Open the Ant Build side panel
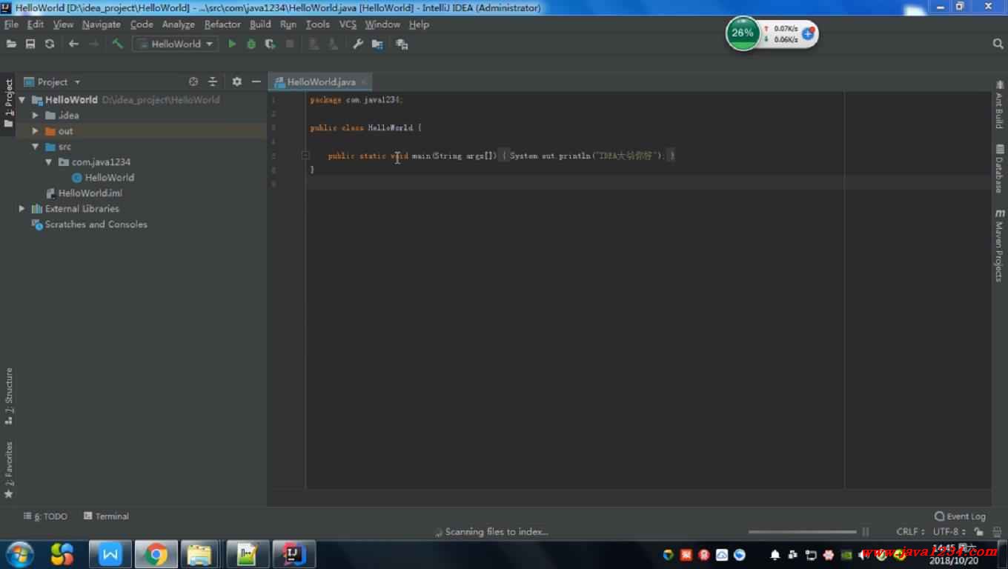The height and width of the screenshot is (569, 1008). pos(999,106)
